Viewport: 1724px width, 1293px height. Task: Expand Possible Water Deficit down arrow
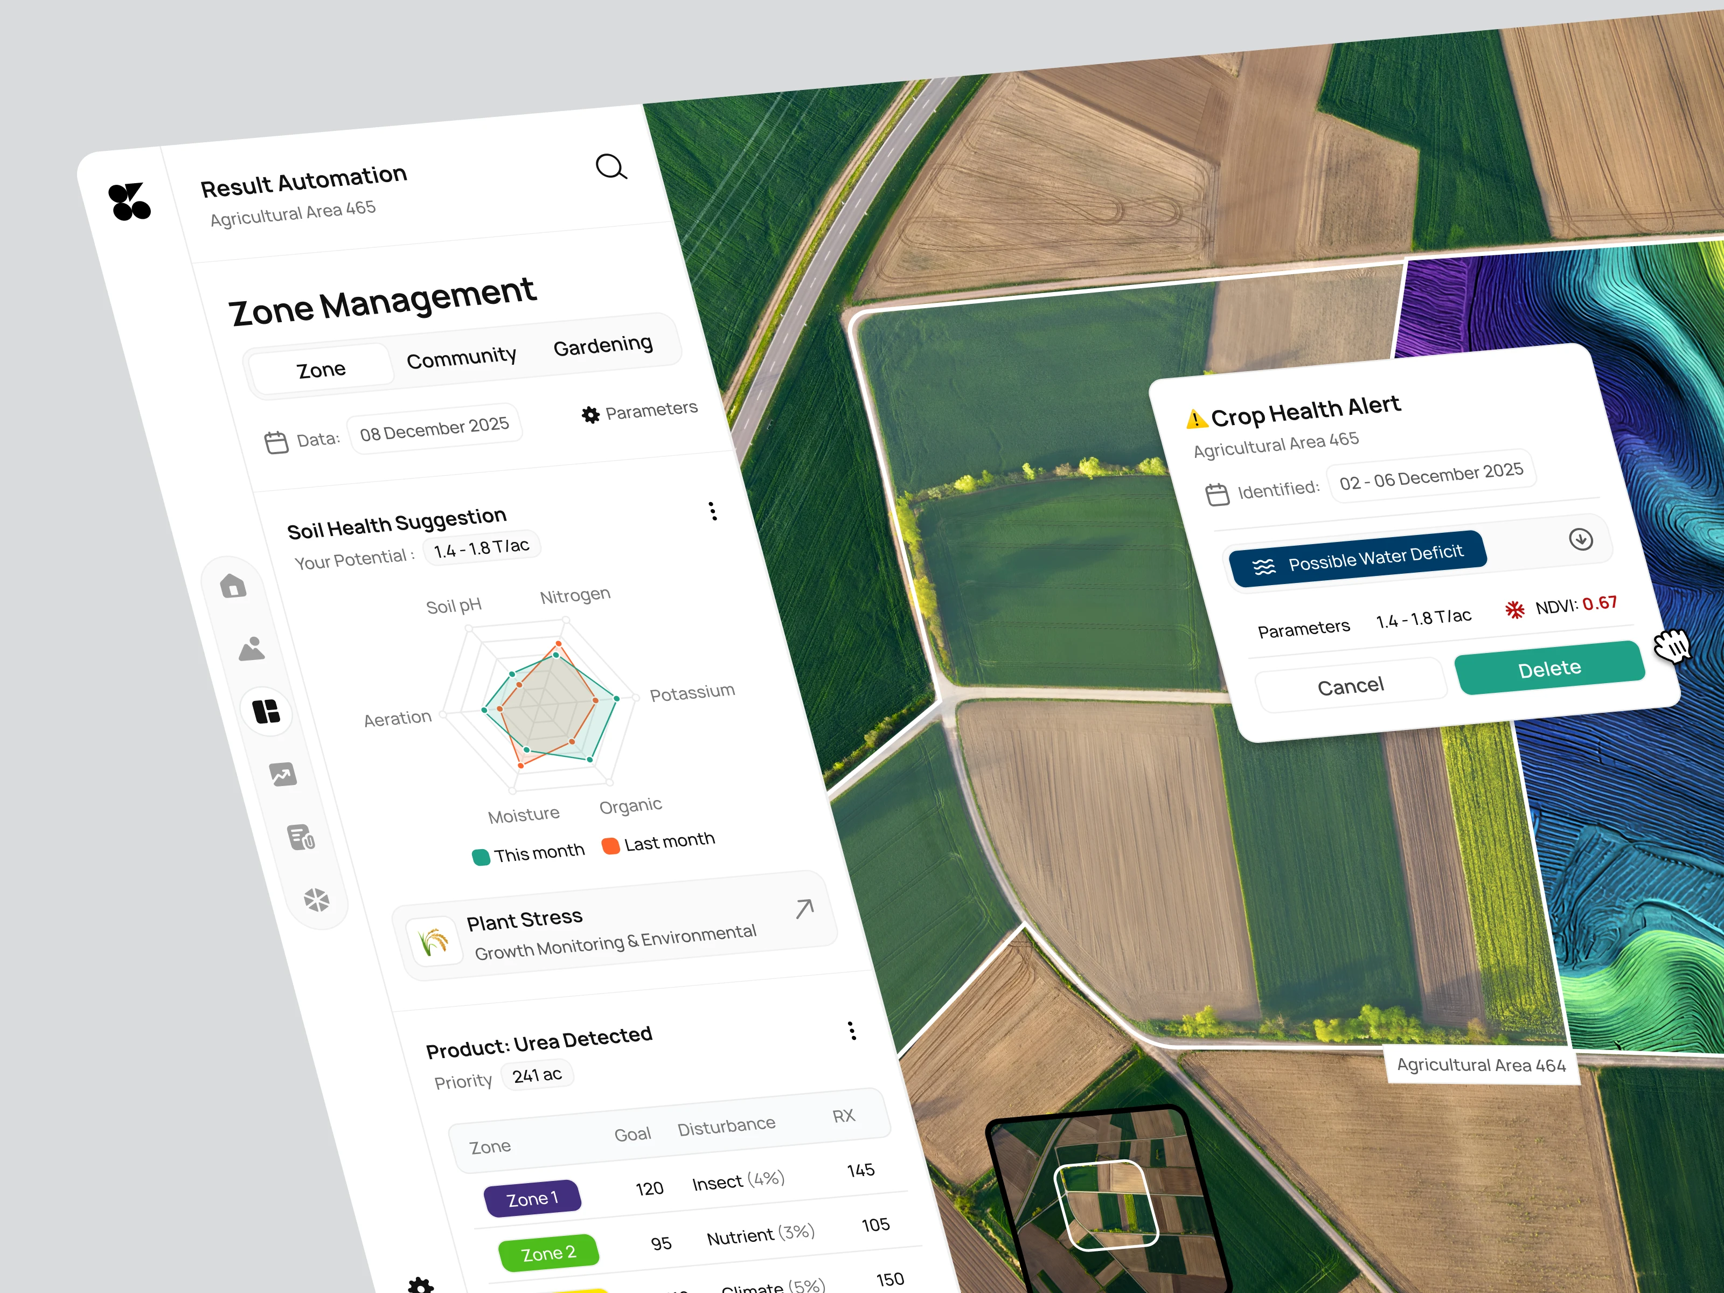[x=1581, y=539]
